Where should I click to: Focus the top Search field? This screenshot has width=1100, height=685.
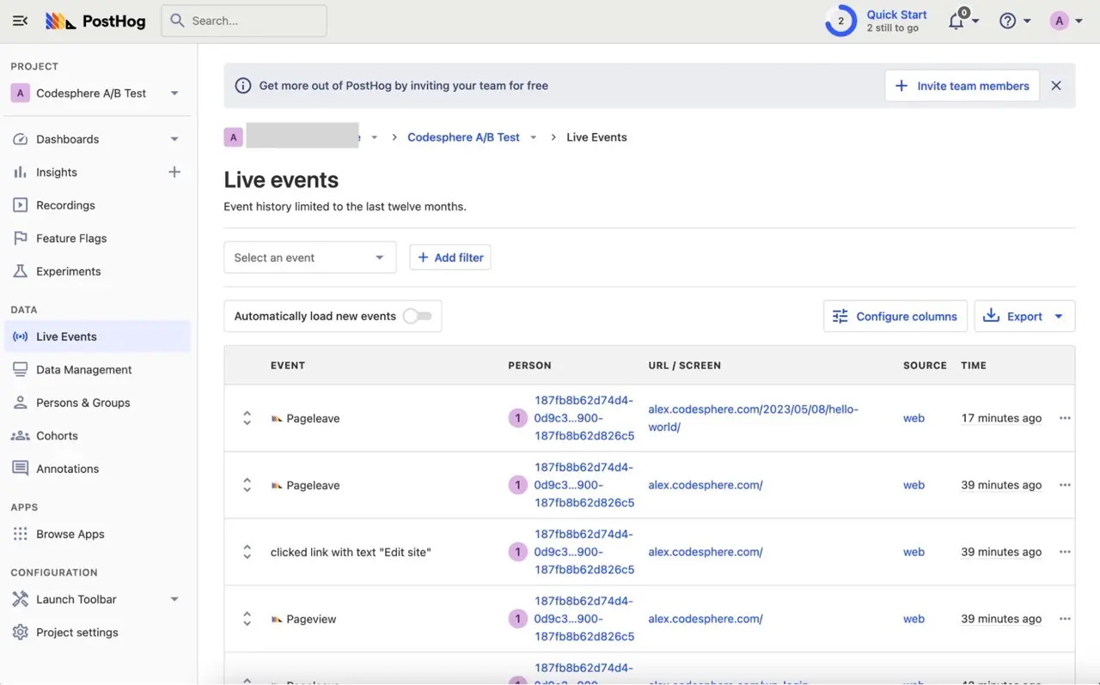(244, 21)
